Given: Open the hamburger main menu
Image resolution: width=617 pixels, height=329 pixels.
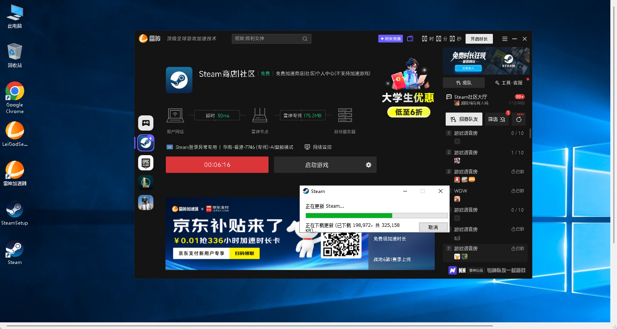Looking at the screenshot, I should click(x=505, y=39).
